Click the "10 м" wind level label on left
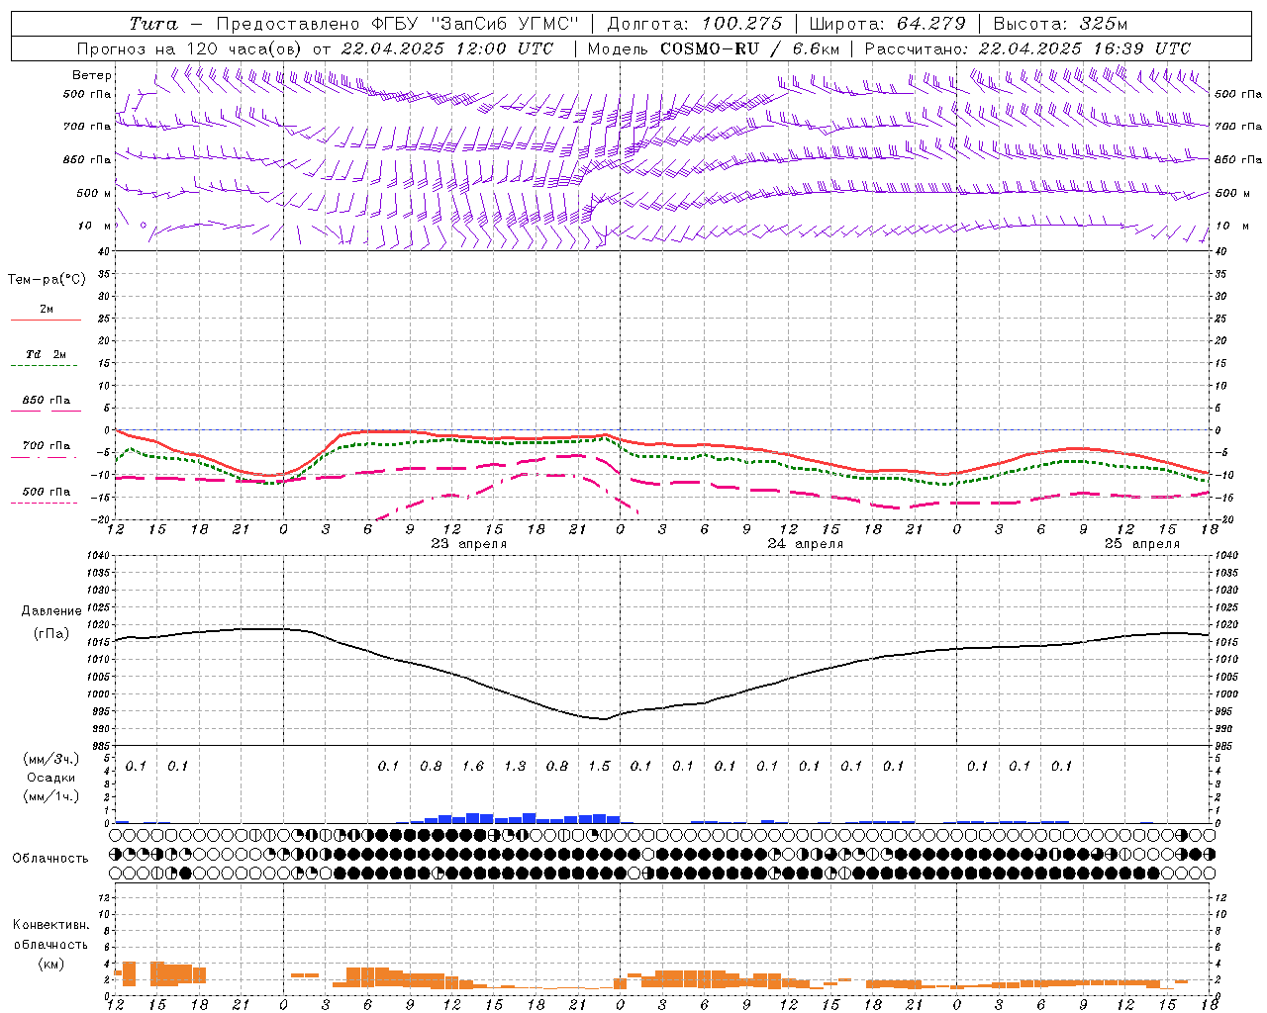Image resolution: width=1267 pixels, height=1013 pixels. point(94,226)
